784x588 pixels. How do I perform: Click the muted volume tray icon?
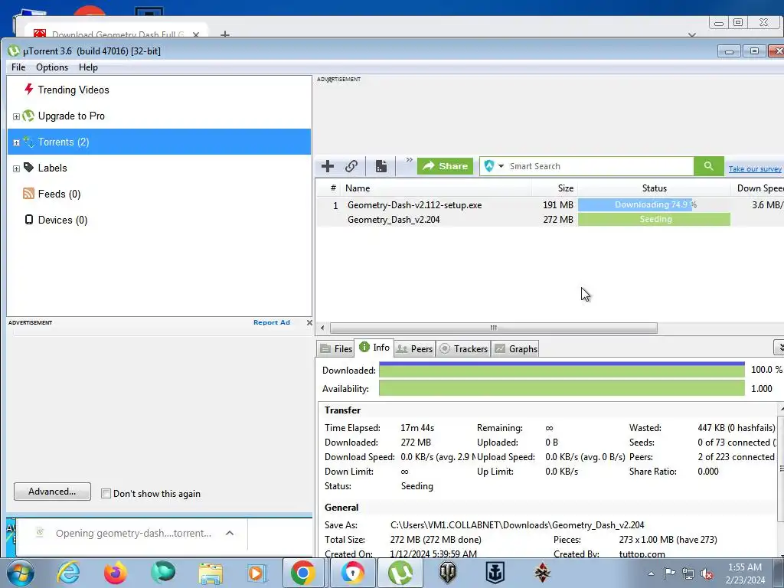[707, 573]
